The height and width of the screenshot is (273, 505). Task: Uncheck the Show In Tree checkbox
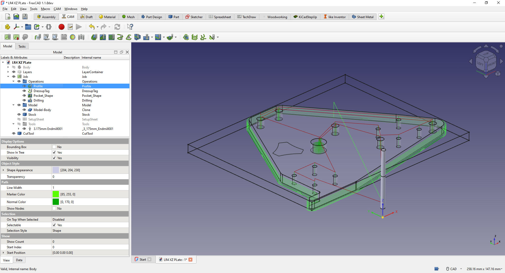[x=54, y=153]
